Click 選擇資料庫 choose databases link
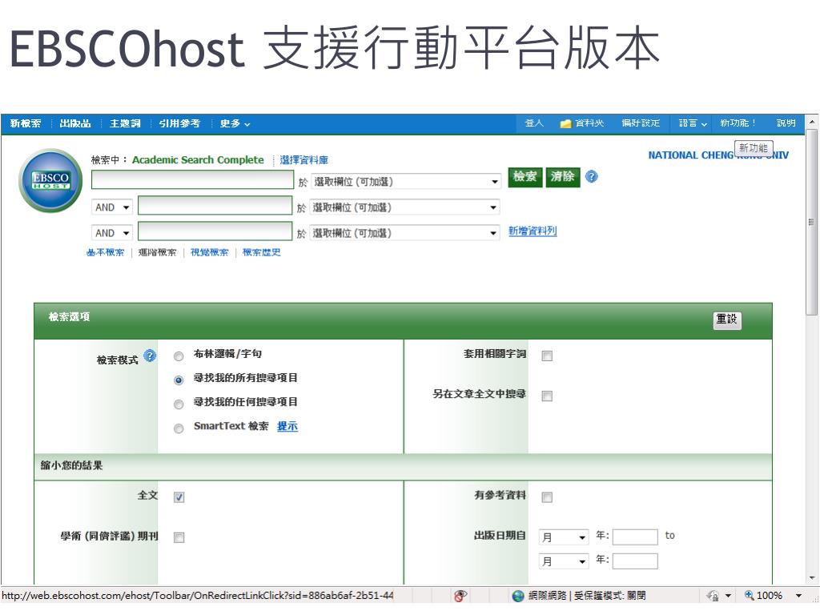This screenshot has width=820, height=615. tap(303, 160)
